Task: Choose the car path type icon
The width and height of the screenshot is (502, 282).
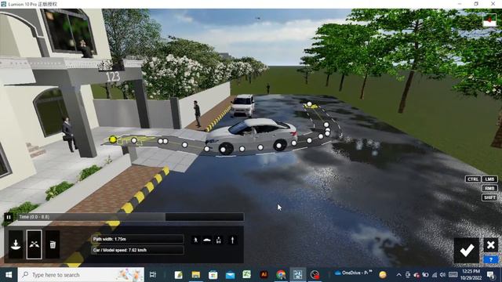Action: [207, 240]
